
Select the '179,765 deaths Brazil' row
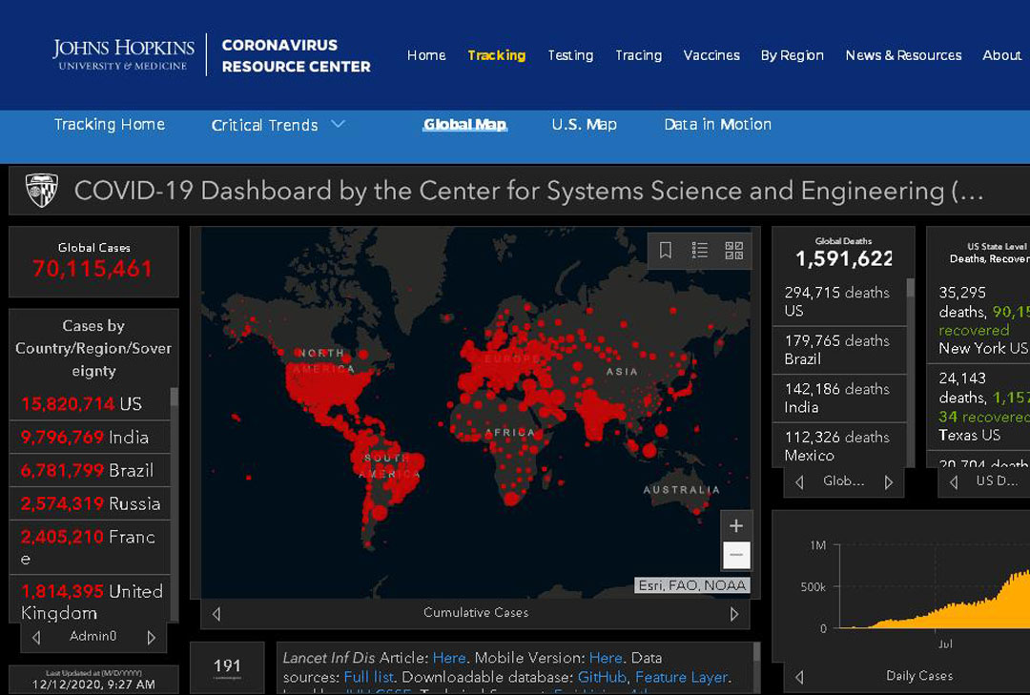pos(839,350)
